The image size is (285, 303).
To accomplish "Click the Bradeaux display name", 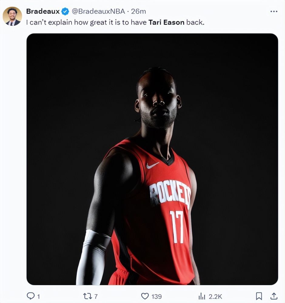I will tap(43, 12).
